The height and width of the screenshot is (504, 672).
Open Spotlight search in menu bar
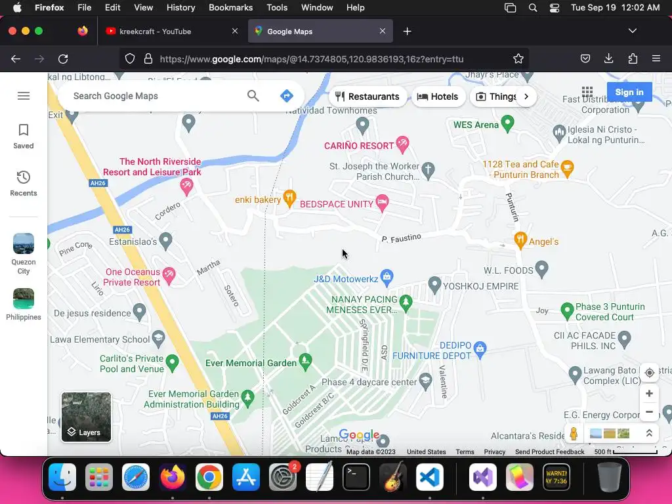click(533, 8)
